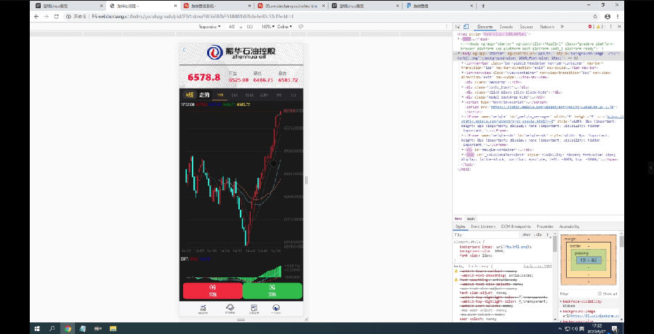Switch to the DevTools Elements tab
The height and width of the screenshot is (334, 654).
click(484, 27)
